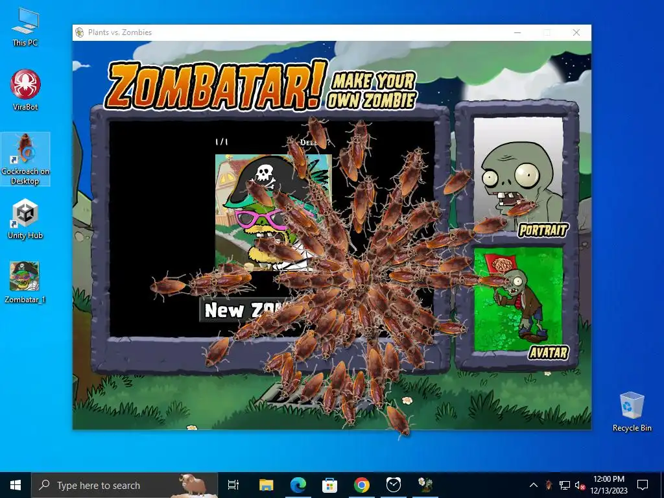Click the Delete label above zombatar
Viewport: 664px width, 498px height.
point(314,142)
